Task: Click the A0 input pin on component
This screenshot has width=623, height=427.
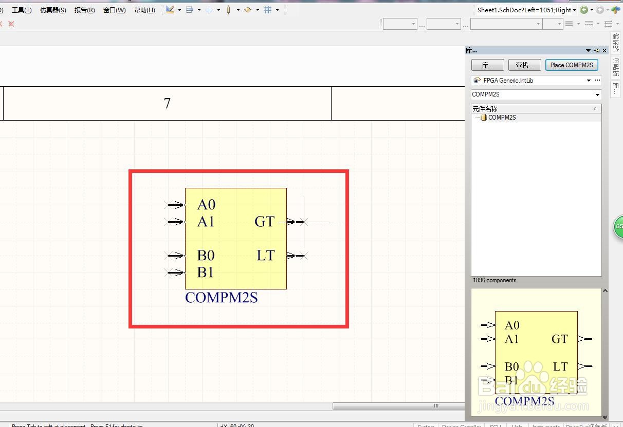Action: 175,205
